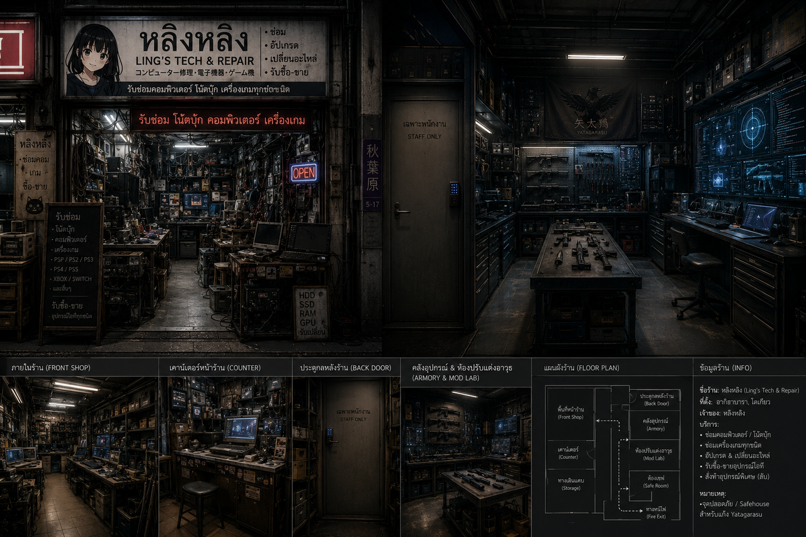Screen dimensions: 806x537
Task: Click the glowing OPEN neon sign
Action: pyautogui.click(x=304, y=172)
